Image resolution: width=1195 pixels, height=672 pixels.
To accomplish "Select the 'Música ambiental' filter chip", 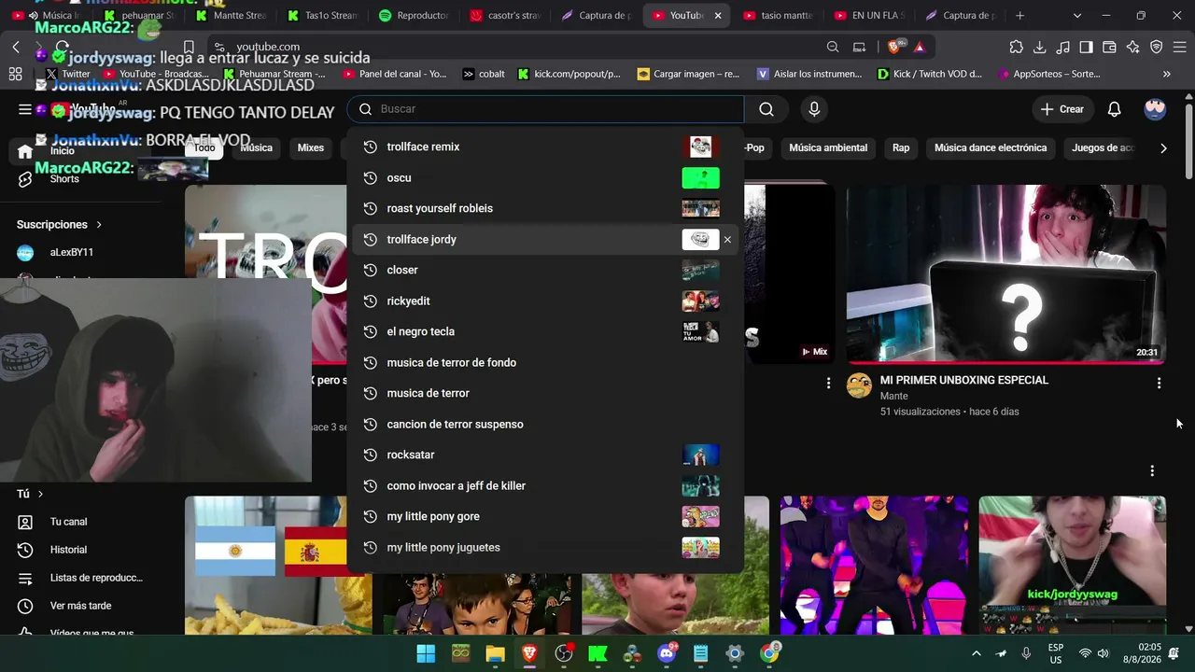I will (x=828, y=147).
